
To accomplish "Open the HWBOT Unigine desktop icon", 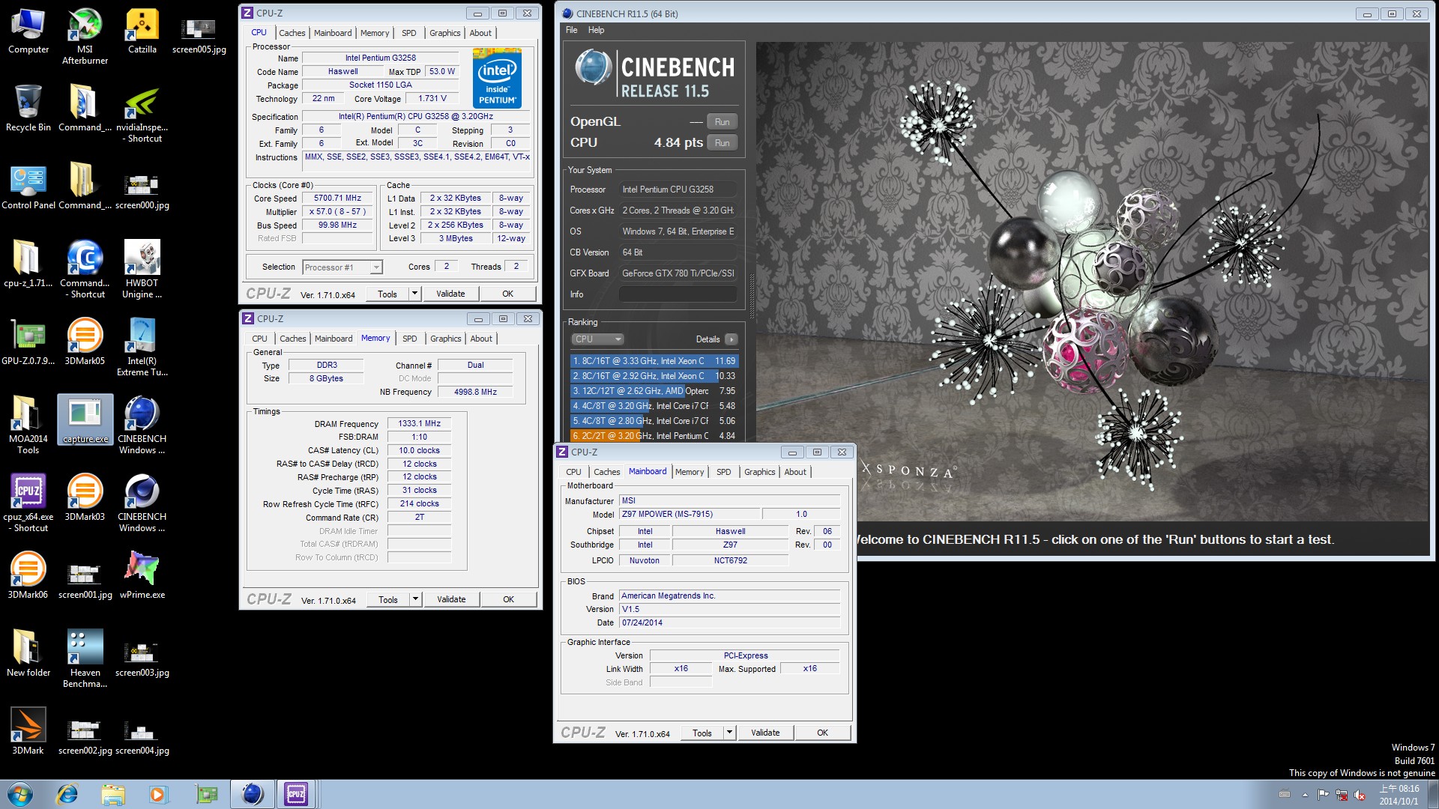I will pyautogui.click(x=142, y=270).
